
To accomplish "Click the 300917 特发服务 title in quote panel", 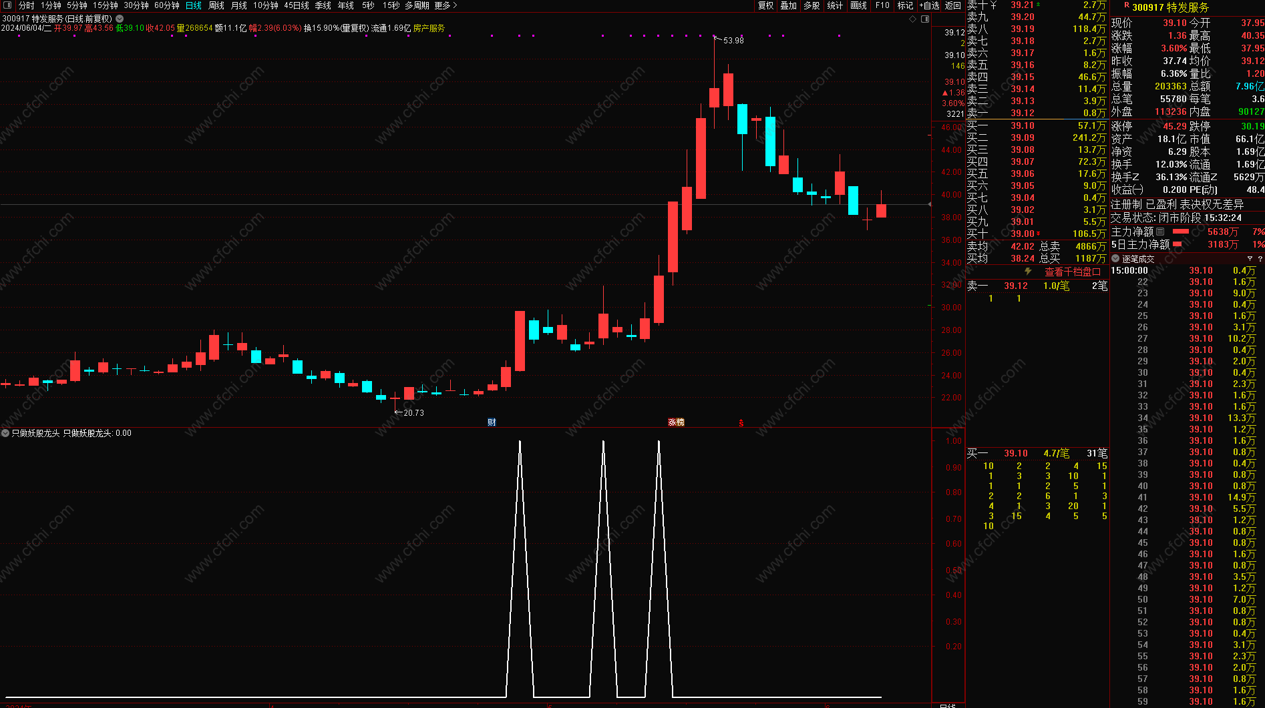I will [1170, 7].
